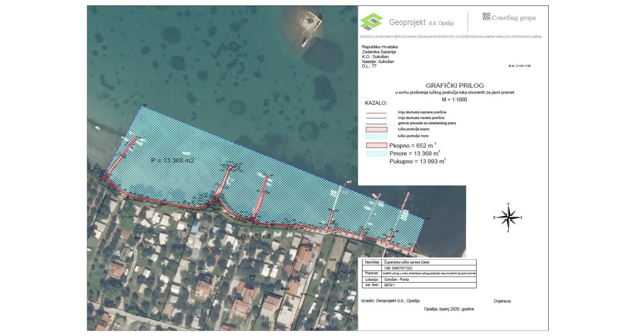
Task: Click parcel number 8752 on the map
Action: [138, 238]
